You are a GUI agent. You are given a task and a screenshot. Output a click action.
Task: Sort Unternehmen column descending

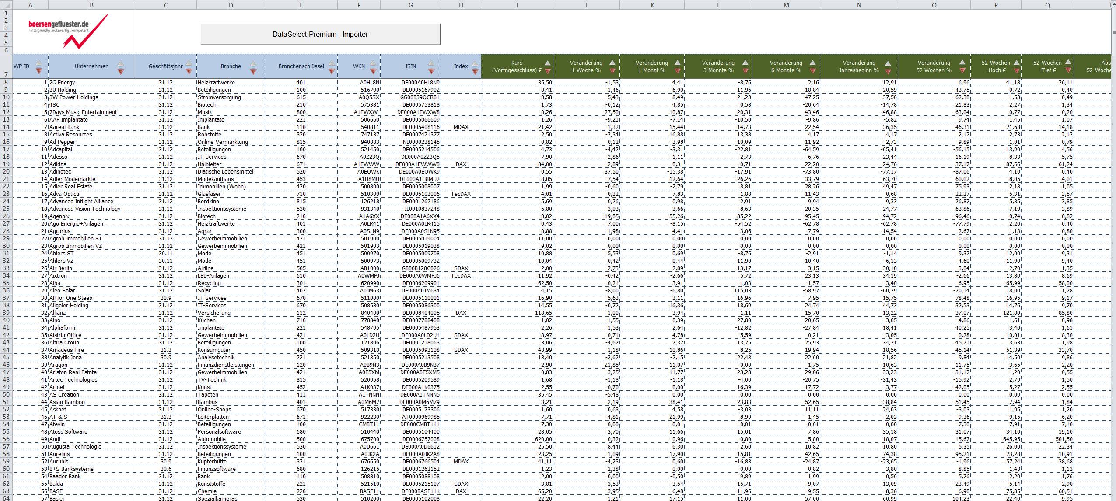[121, 71]
